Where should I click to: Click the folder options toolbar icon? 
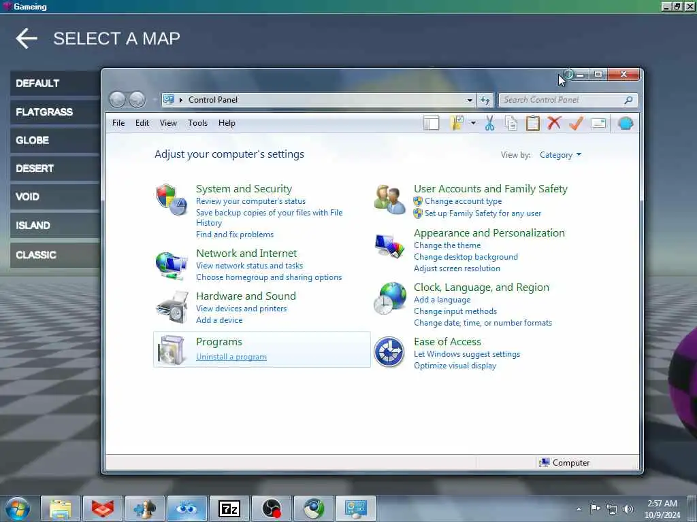coord(457,123)
